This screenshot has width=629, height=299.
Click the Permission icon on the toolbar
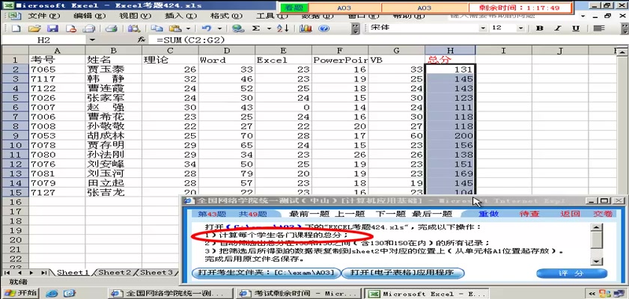[x=71, y=28]
